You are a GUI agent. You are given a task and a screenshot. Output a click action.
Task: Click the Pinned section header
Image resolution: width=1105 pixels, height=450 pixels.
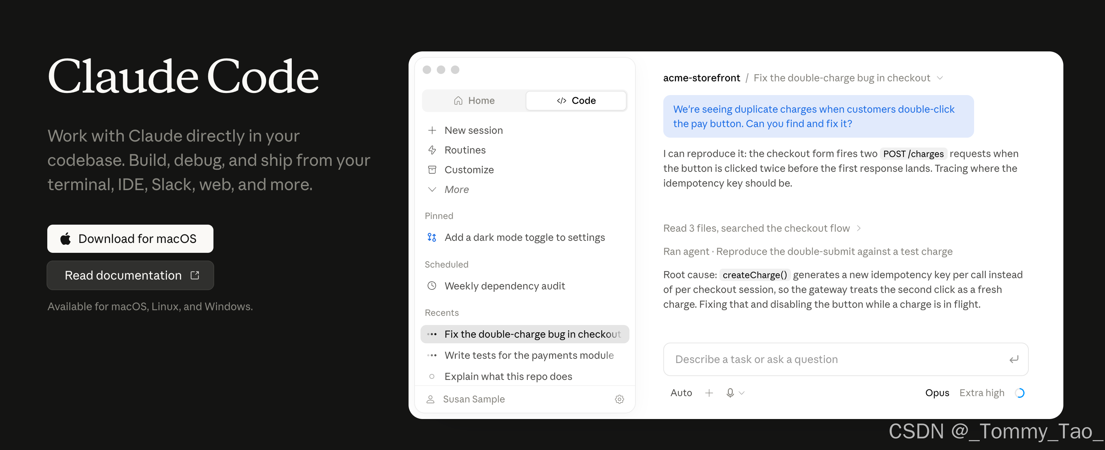pyautogui.click(x=439, y=216)
